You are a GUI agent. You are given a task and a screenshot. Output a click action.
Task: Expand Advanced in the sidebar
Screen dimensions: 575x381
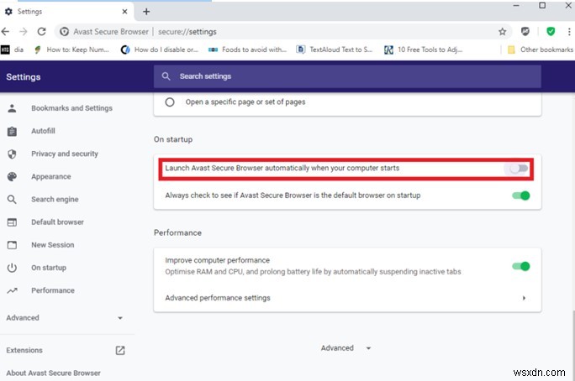tap(64, 318)
